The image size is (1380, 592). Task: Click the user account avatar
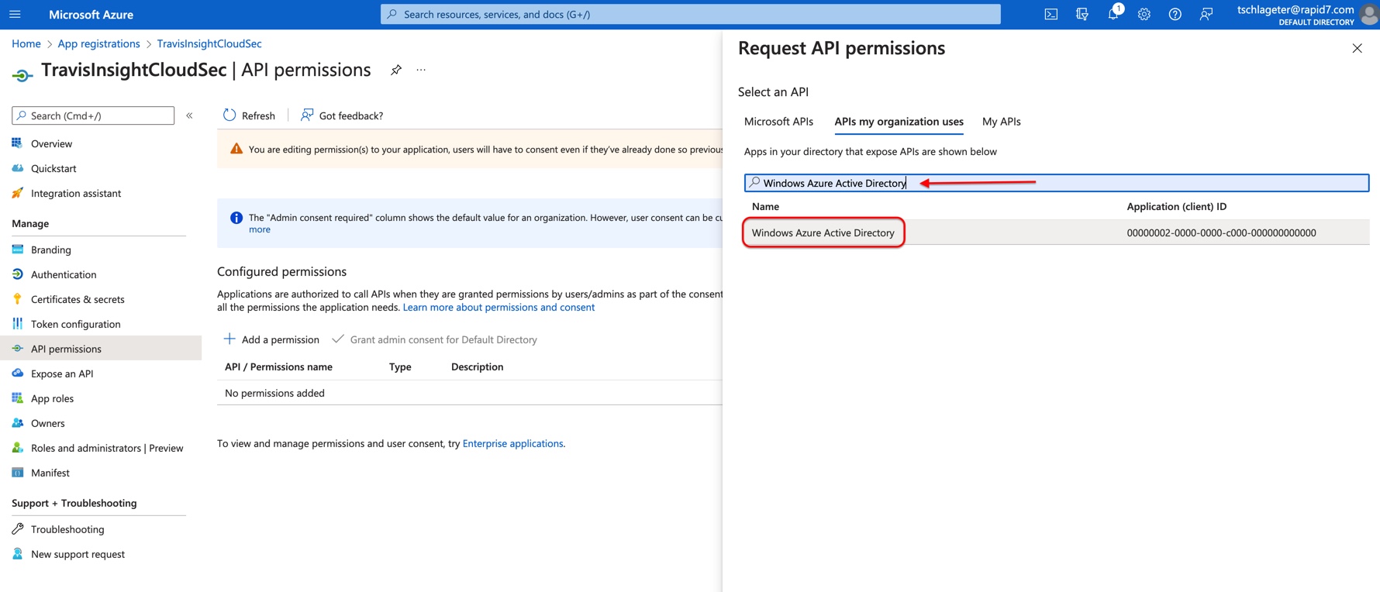(1370, 14)
